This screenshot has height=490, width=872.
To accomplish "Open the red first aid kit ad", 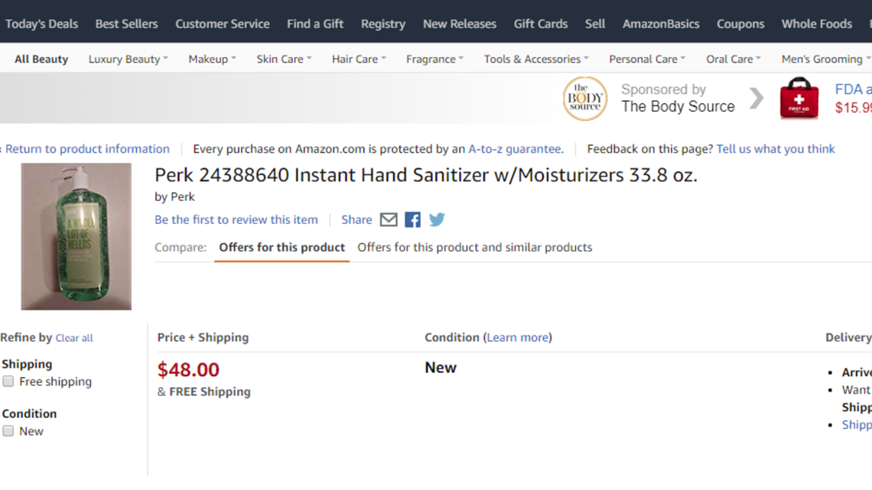I will [799, 98].
